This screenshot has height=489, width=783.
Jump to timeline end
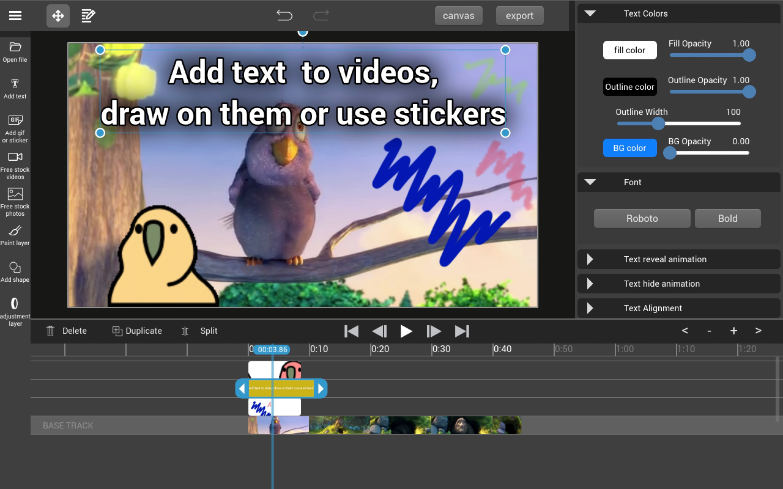462,331
